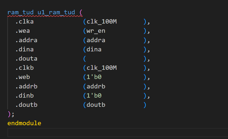The width and height of the screenshot is (228, 139).
Task: Click the .wea port name
Action: 23,31
